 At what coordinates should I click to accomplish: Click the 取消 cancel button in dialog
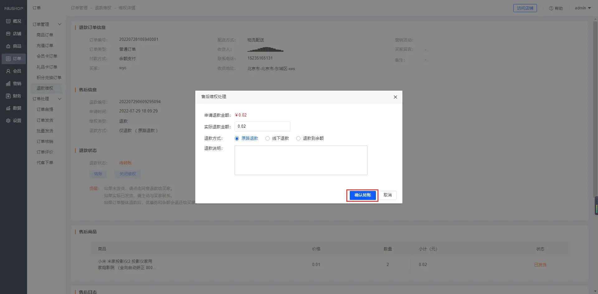pyautogui.click(x=387, y=195)
